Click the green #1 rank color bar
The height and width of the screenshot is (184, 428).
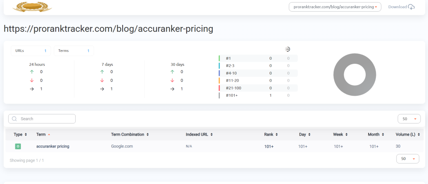[x=219, y=58]
